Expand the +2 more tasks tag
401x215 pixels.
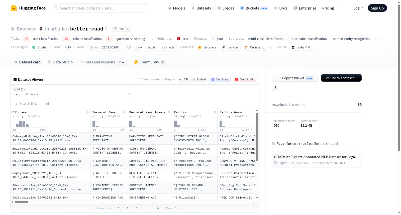(151, 39)
